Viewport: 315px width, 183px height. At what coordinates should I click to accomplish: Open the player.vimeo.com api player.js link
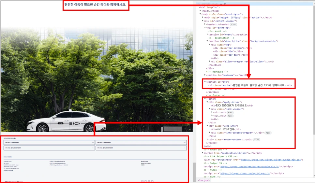click(x=245, y=173)
